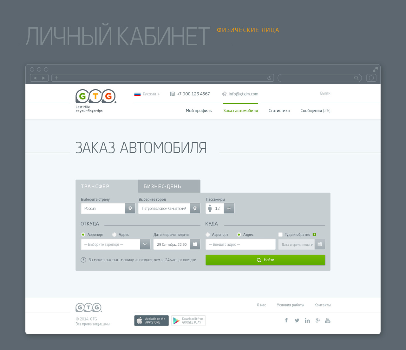
Task: Select Аэропорт radio under КУДА
Action: (x=208, y=235)
